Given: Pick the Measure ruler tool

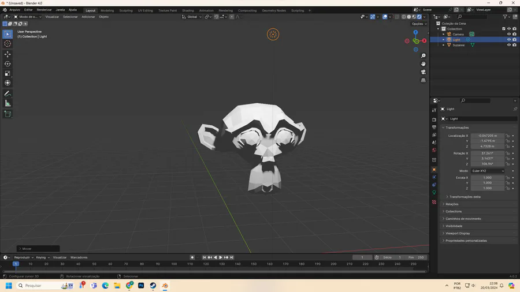Looking at the screenshot, I should (x=8, y=104).
